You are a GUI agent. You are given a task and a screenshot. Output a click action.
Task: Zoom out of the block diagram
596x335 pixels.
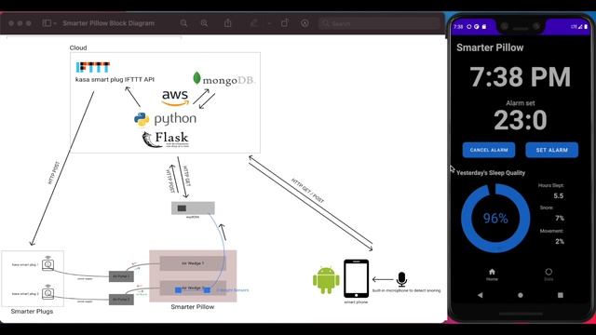click(184, 23)
